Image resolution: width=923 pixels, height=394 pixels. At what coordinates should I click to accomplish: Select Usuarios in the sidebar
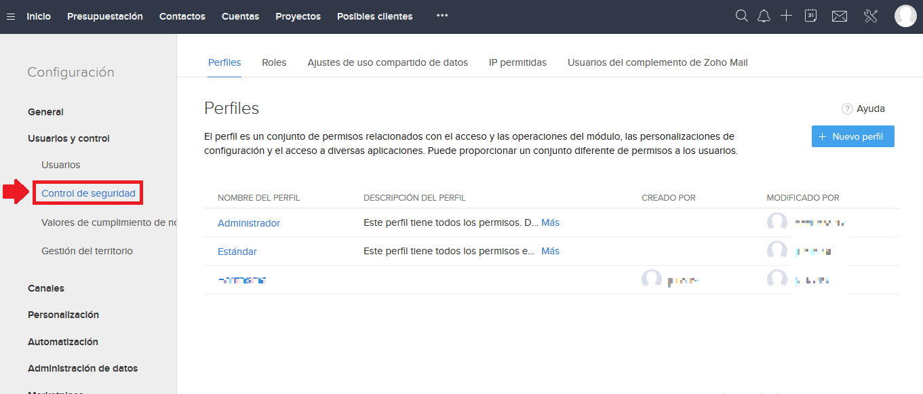coord(60,164)
